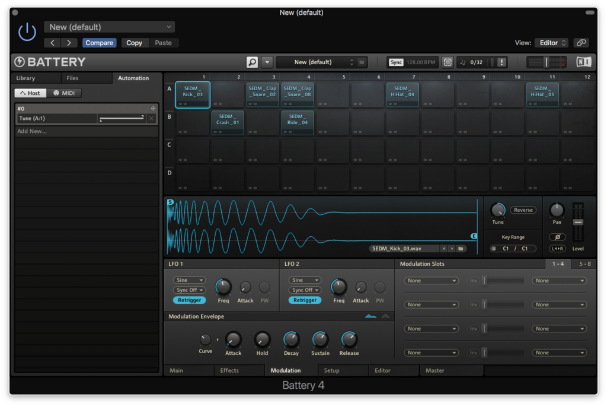This screenshot has height=406, width=607.
Task: Select the search magnifier icon in the toolbar
Action: pos(252,62)
